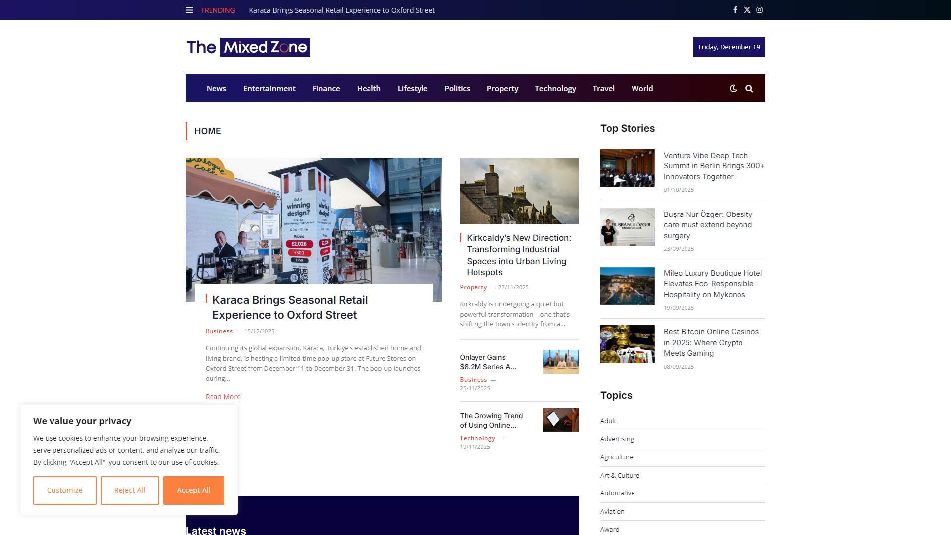Open search with the magnifier icon
951x535 pixels.
(x=749, y=88)
